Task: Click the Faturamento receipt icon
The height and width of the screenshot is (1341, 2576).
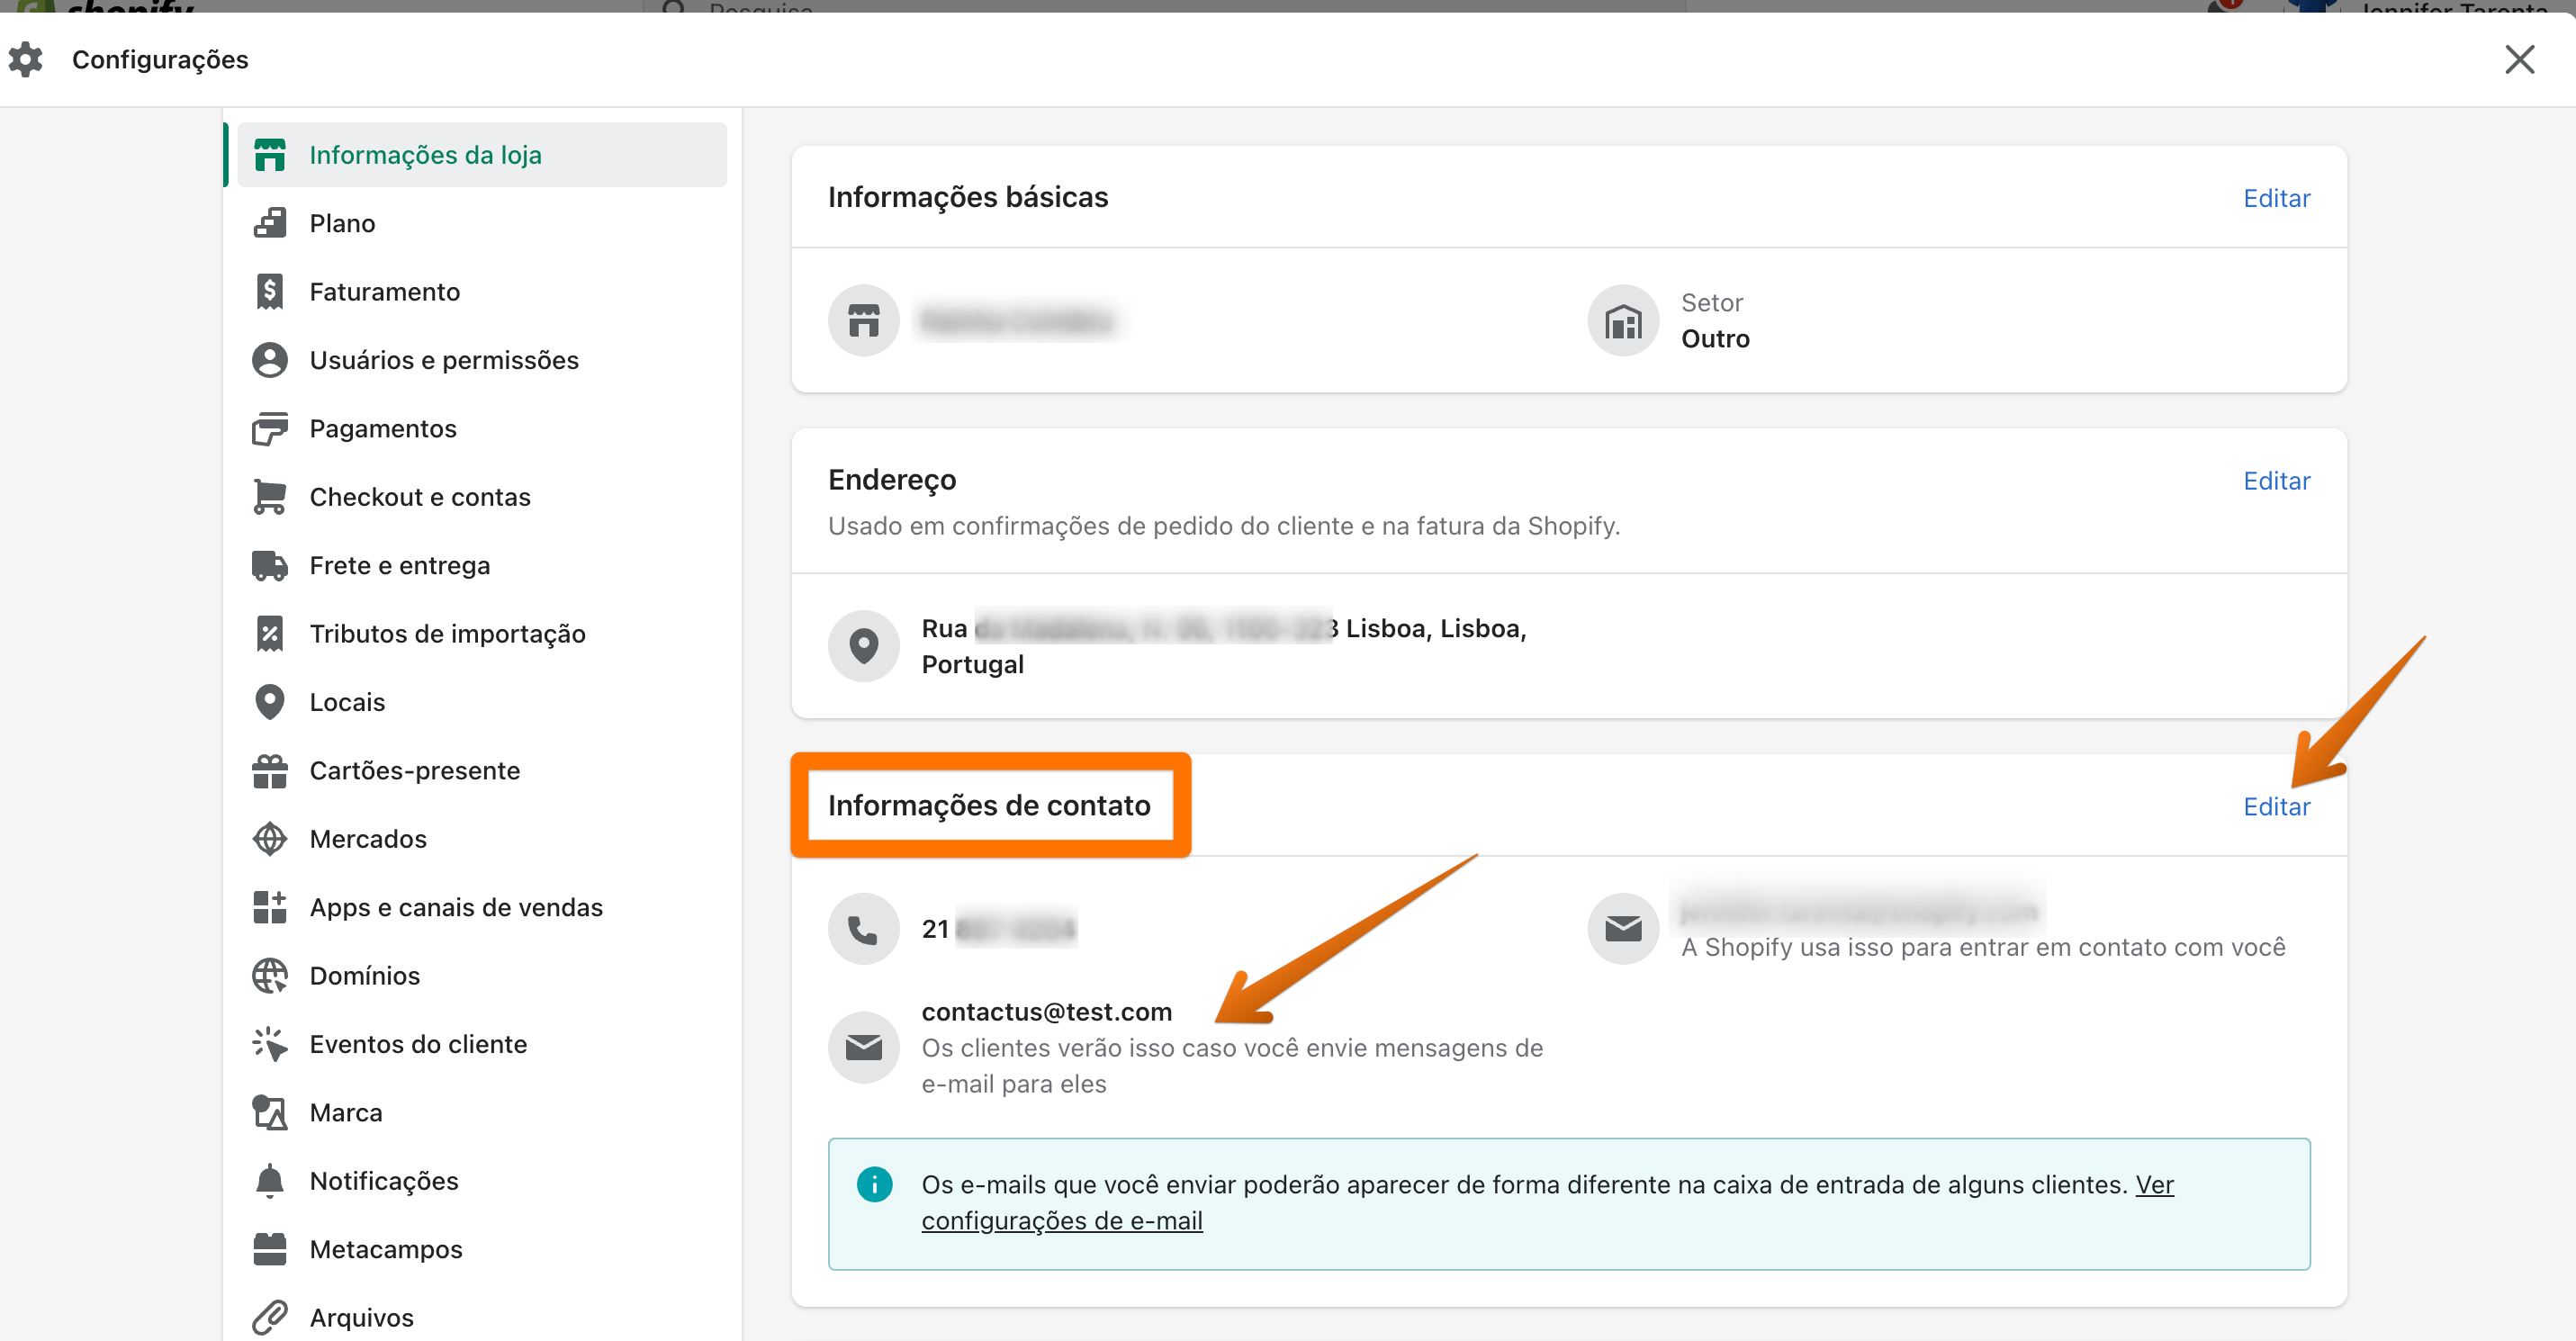Action: [269, 292]
